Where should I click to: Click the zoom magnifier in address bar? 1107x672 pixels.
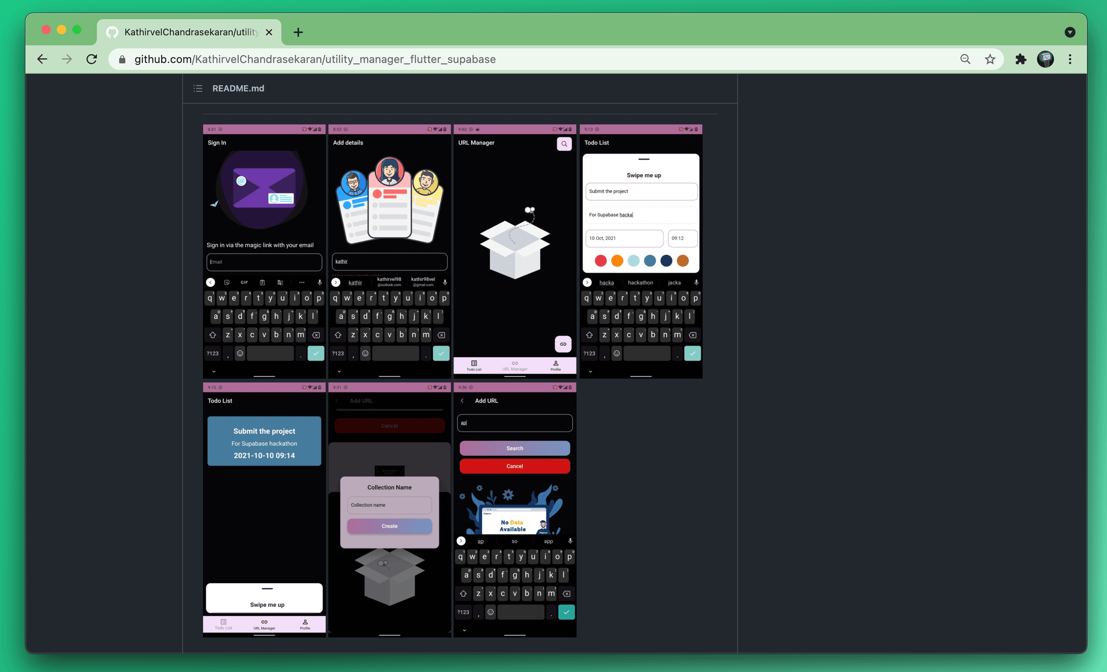pyautogui.click(x=965, y=59)
